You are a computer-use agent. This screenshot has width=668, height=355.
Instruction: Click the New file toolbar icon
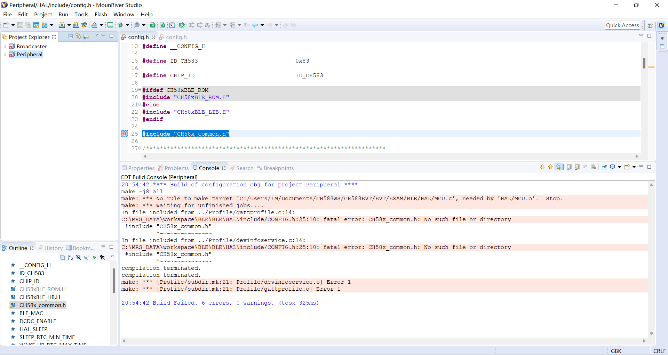tap(6, 25)
